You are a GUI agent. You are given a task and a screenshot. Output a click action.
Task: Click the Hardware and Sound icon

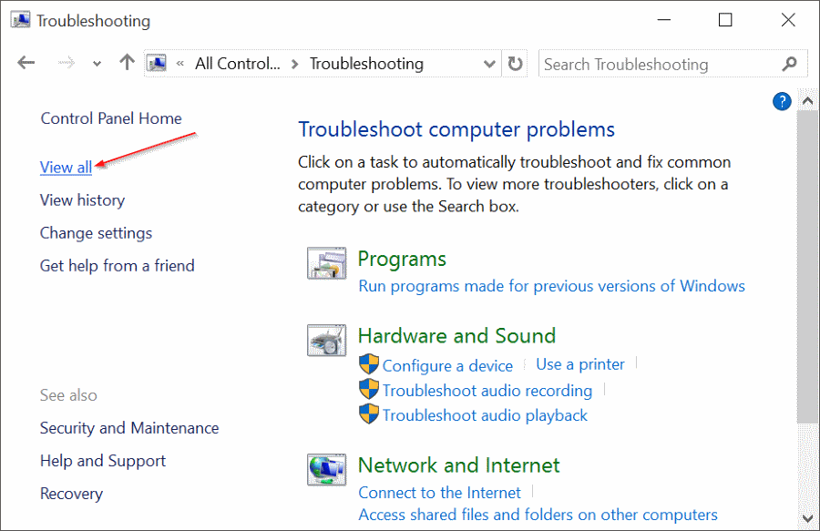tap(327, 341)
